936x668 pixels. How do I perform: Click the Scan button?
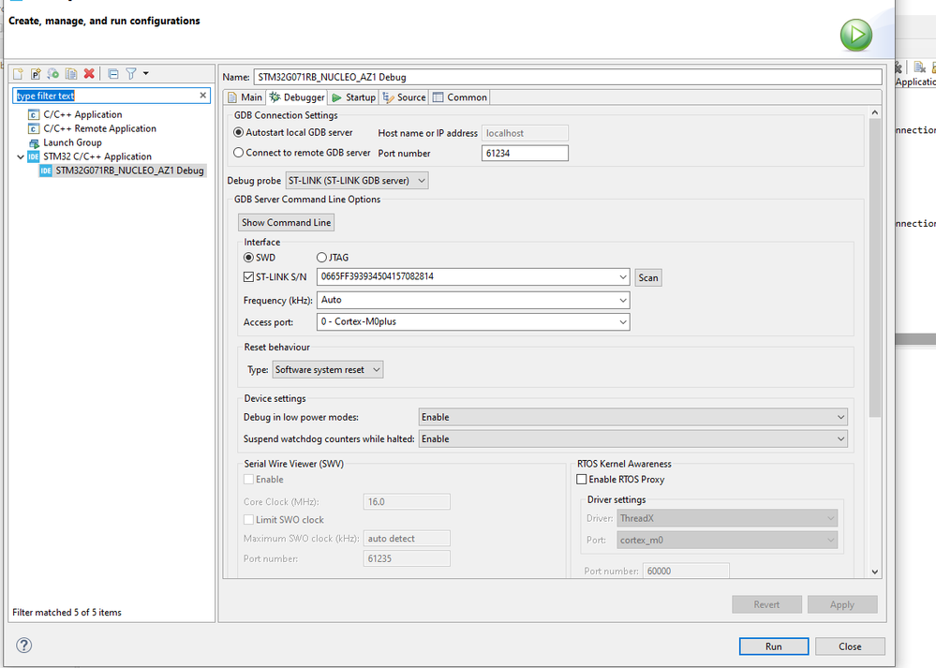click(647, 277)
